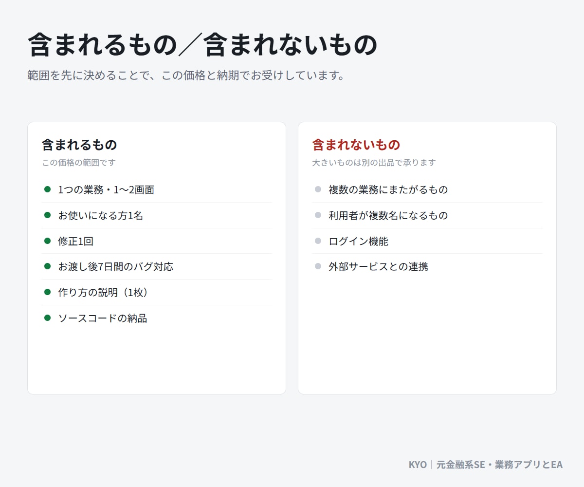The width and height of the screenshot is (584, 487).
Task: Select the row 1つの業務・1〜2画面
Action: coord(157,189)
